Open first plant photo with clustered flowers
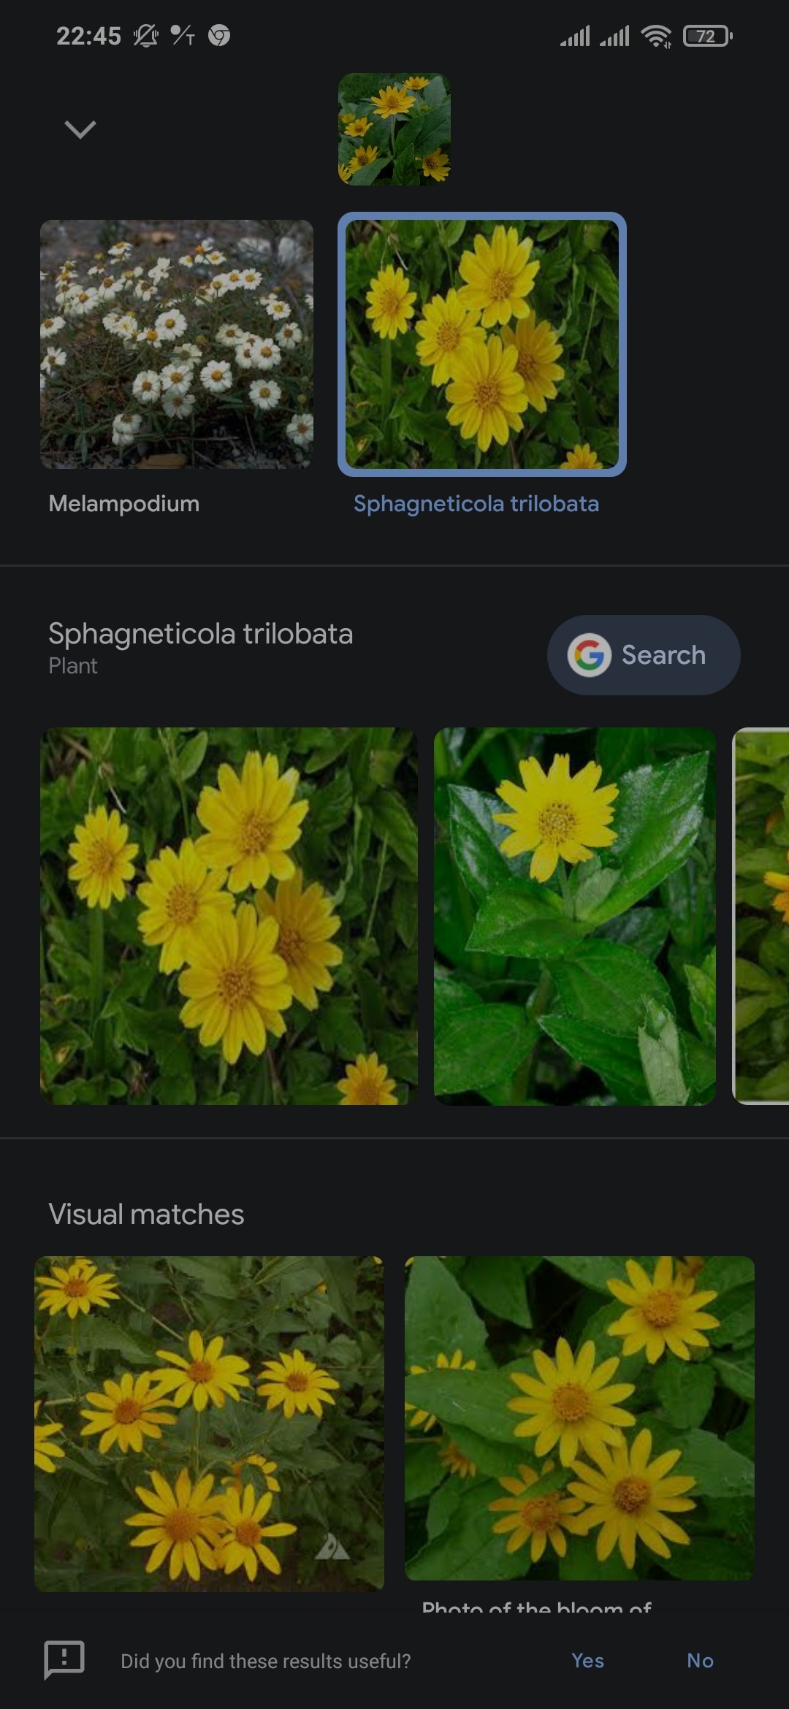 tap(229, 916)
